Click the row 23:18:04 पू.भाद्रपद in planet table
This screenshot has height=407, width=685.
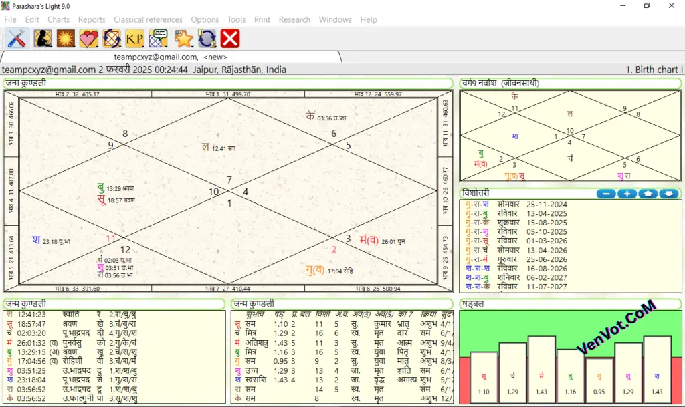click(x=72, y=380)
